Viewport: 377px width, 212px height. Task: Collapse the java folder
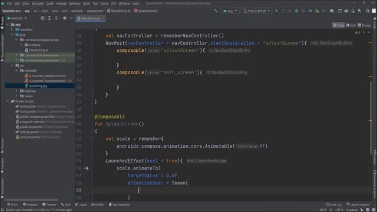[12, 35]
